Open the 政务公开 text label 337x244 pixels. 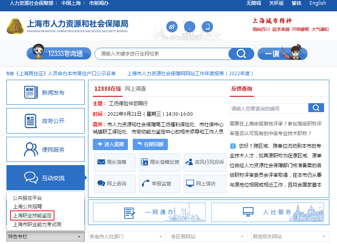click(53, 121)
